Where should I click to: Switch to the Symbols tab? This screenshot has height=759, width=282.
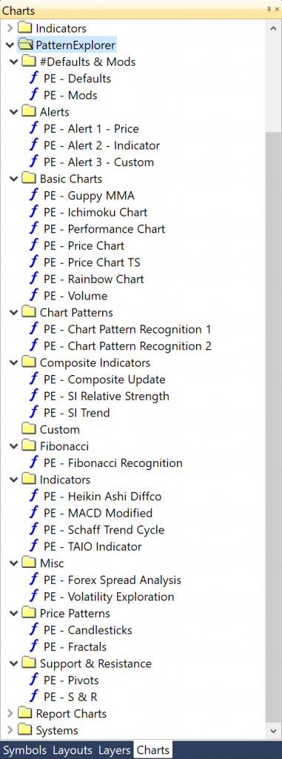pos(25,750)
